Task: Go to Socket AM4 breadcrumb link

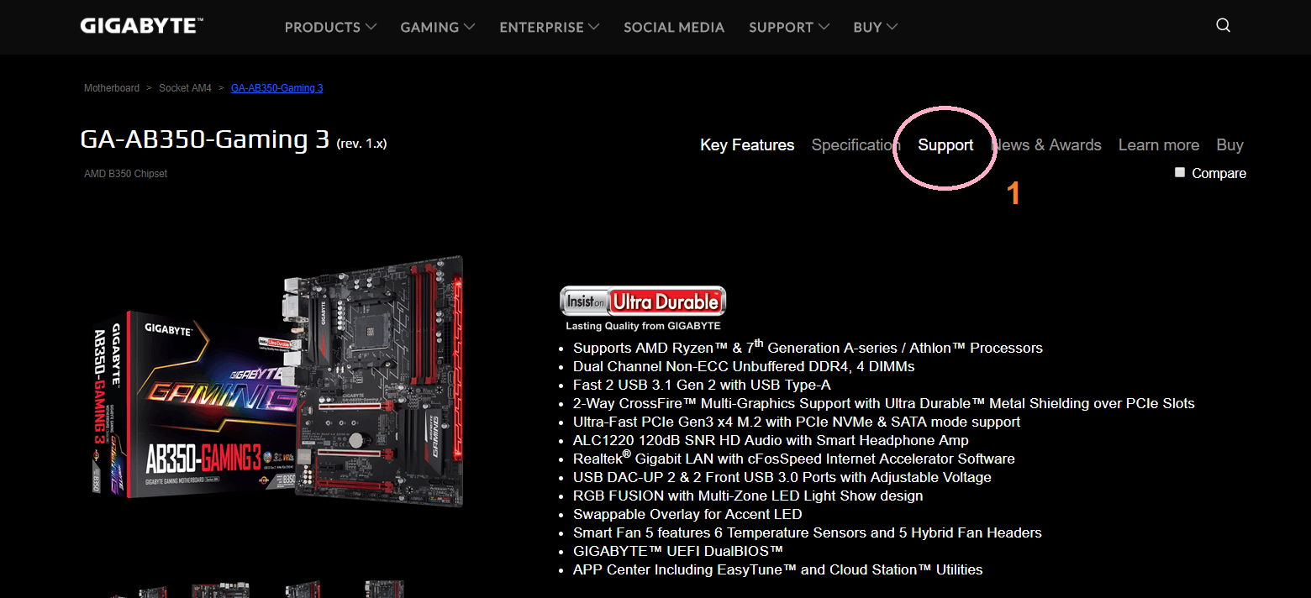Action: (x=185, y=88)
